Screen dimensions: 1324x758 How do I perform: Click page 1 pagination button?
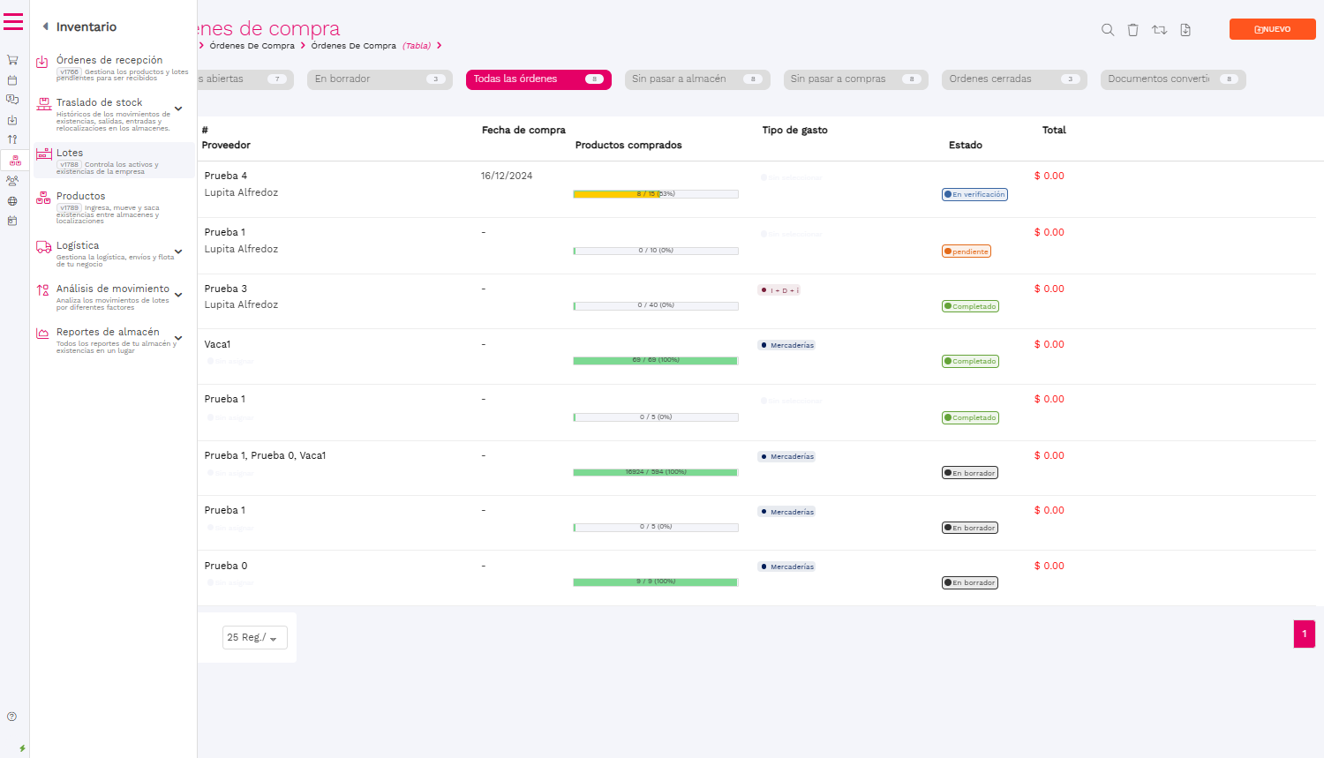(x=1304, y=634)
